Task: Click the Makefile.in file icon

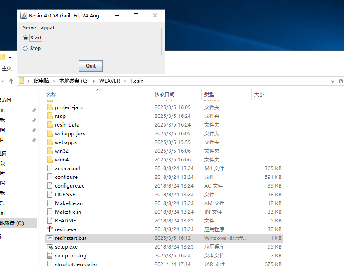Action: (x=50, y=212)
